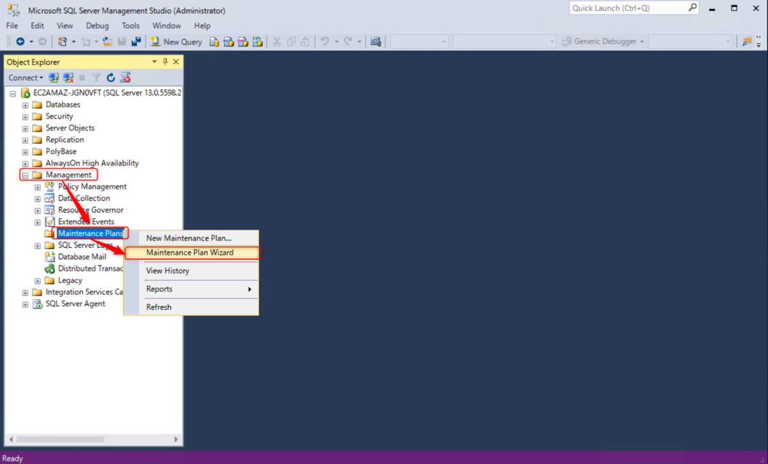Click the Find in Files icon
Image resolution: width=768 pixels, height=464 pixels.
click(747, 42)
